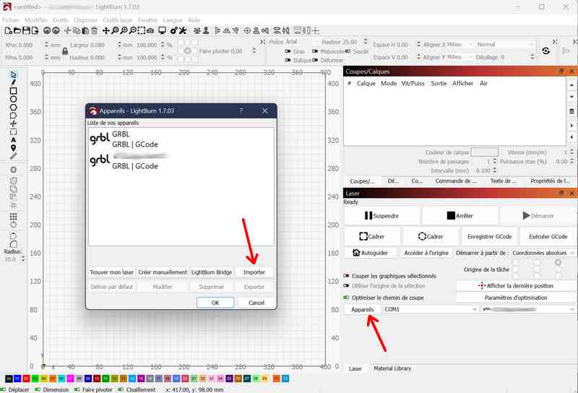The height and width of the screenshot is (393, 578).
Task: Open device settings wrench icon
Action: [x=183, y=30]
